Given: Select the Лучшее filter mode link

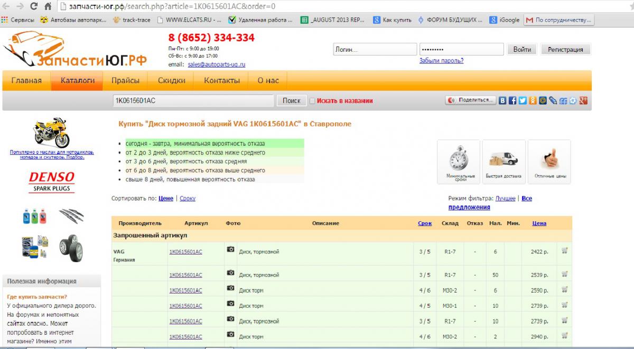Looking at the screenshot, I should click(506, 199).
